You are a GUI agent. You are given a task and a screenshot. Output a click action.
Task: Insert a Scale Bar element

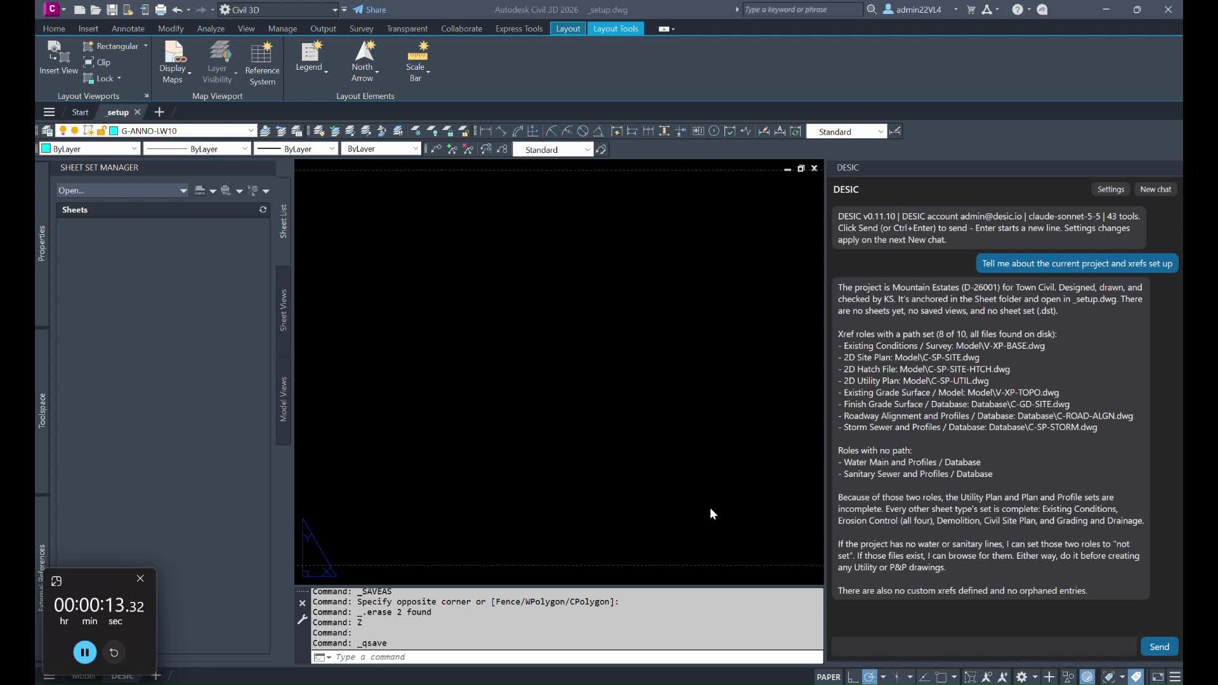[x=417, y=61]
